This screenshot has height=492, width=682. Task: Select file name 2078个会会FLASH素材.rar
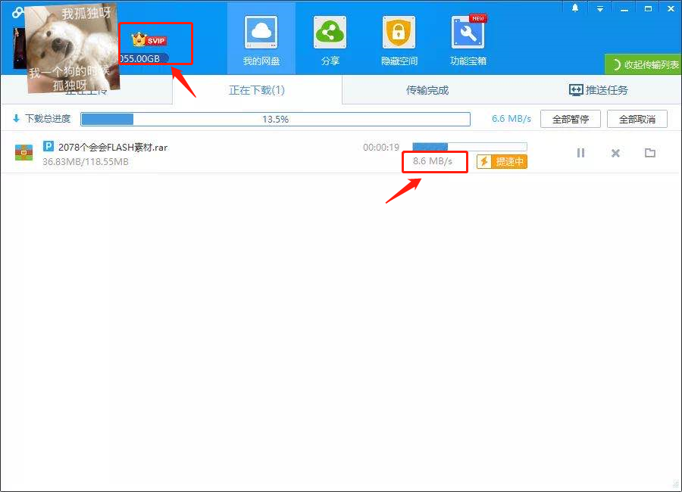(113, 148)
